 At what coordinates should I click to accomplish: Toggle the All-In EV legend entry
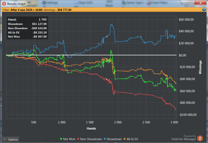(x=131, y=139)
